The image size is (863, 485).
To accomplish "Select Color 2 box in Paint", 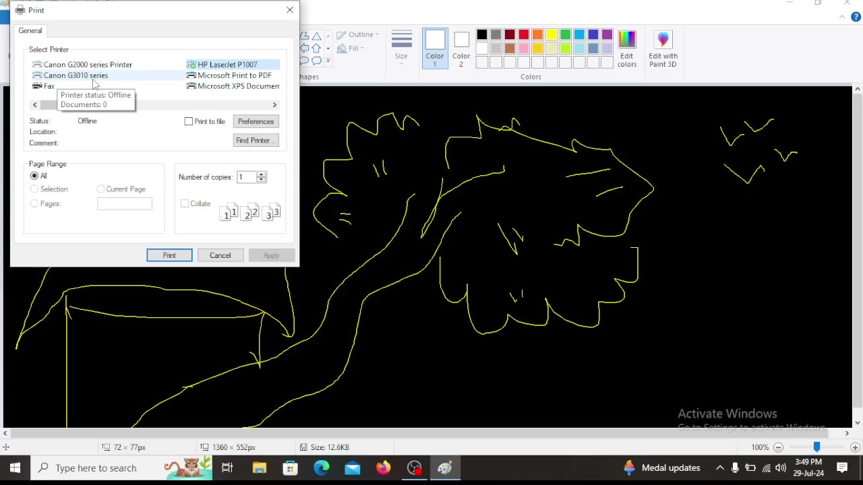I will tap(461, 48).
